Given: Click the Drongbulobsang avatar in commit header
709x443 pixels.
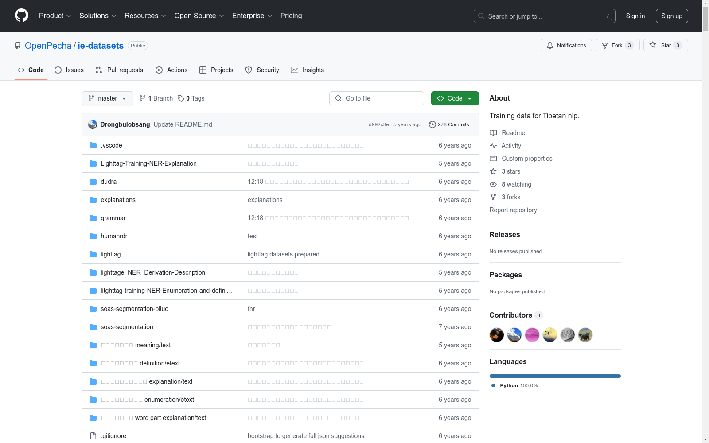Looking at the screenshot, I should coord(93,124).
